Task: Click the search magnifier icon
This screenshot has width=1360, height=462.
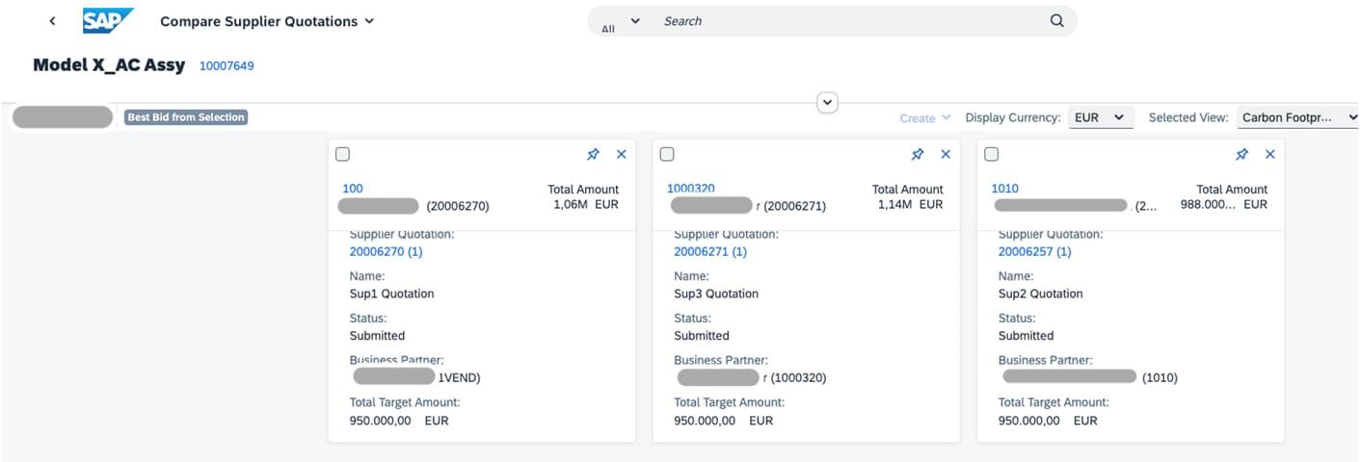Action: click(x=1056, y=21)
